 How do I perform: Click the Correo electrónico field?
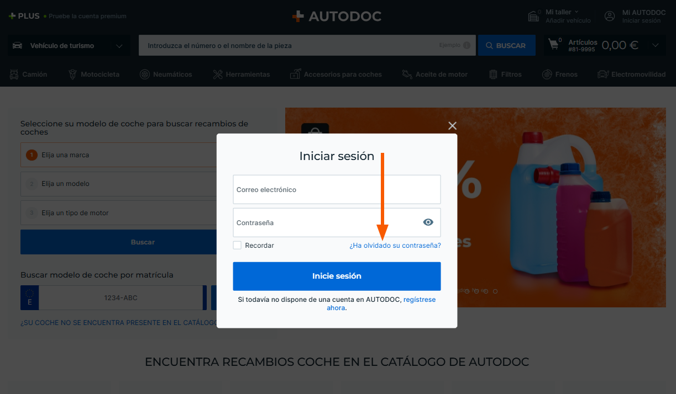pos(337,189)
